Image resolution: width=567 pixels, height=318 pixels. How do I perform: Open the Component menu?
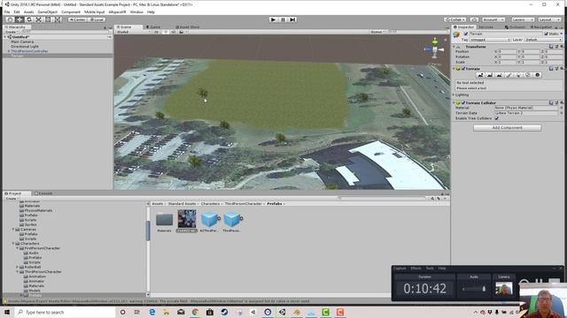pos(71,11)
